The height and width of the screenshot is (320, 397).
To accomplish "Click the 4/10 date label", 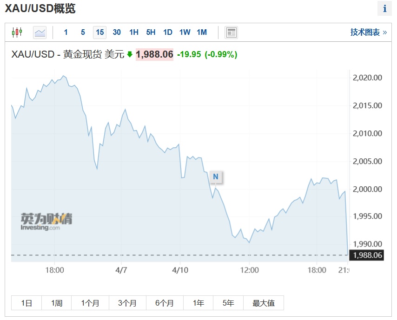I will [x=180, y=270].
